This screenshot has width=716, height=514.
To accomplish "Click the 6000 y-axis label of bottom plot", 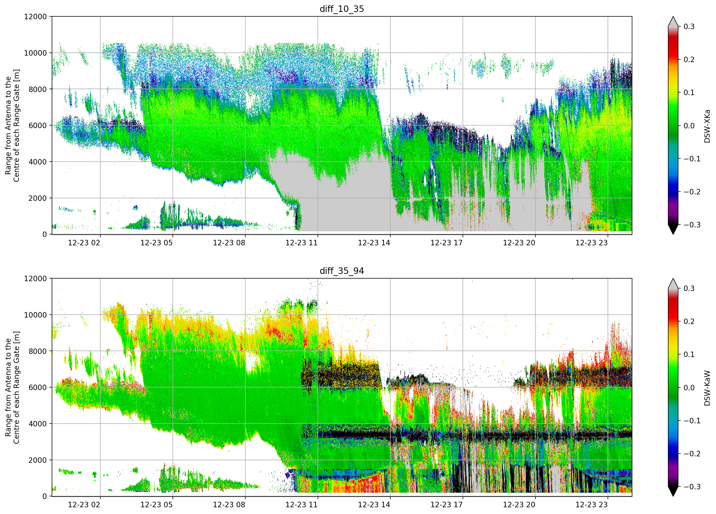I will click(x=38, y=387).
